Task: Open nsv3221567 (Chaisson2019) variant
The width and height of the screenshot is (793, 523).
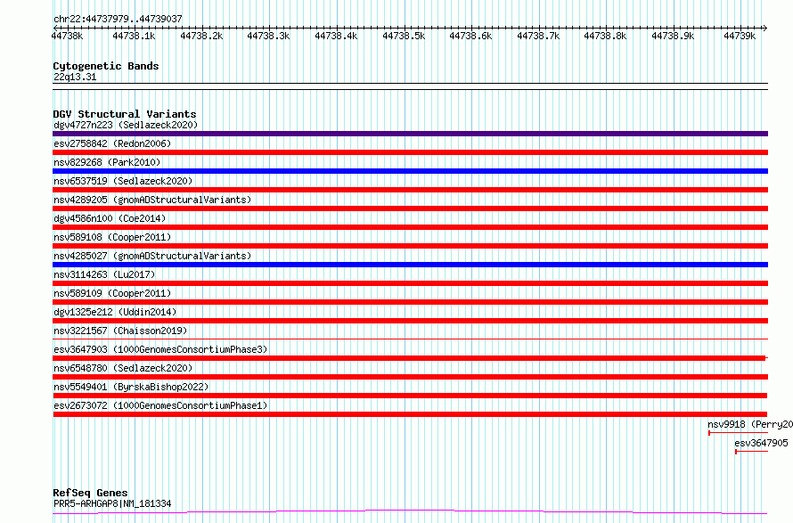Action: tap(120, 331)
